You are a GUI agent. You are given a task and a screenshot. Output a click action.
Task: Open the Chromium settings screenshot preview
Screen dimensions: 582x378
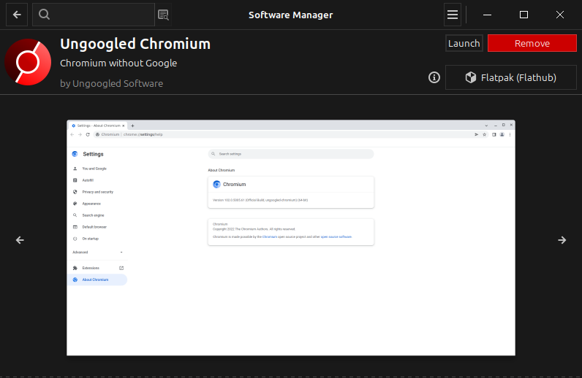291,238
